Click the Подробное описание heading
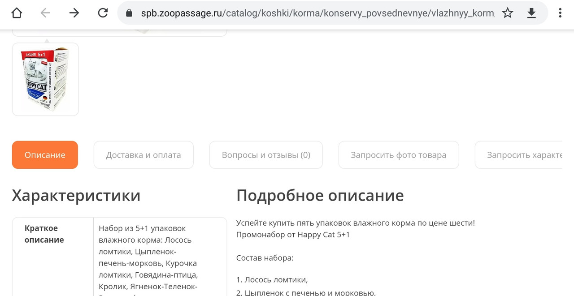 [x=320, y=196]
